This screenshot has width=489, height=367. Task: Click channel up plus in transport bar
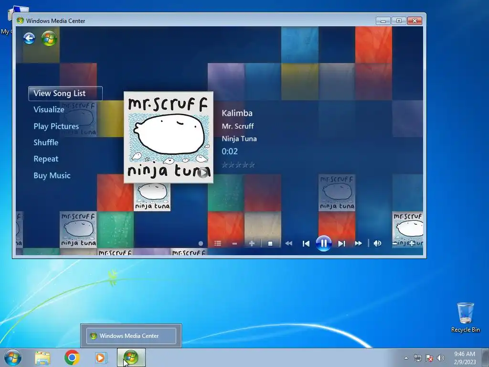click(252, 243)
